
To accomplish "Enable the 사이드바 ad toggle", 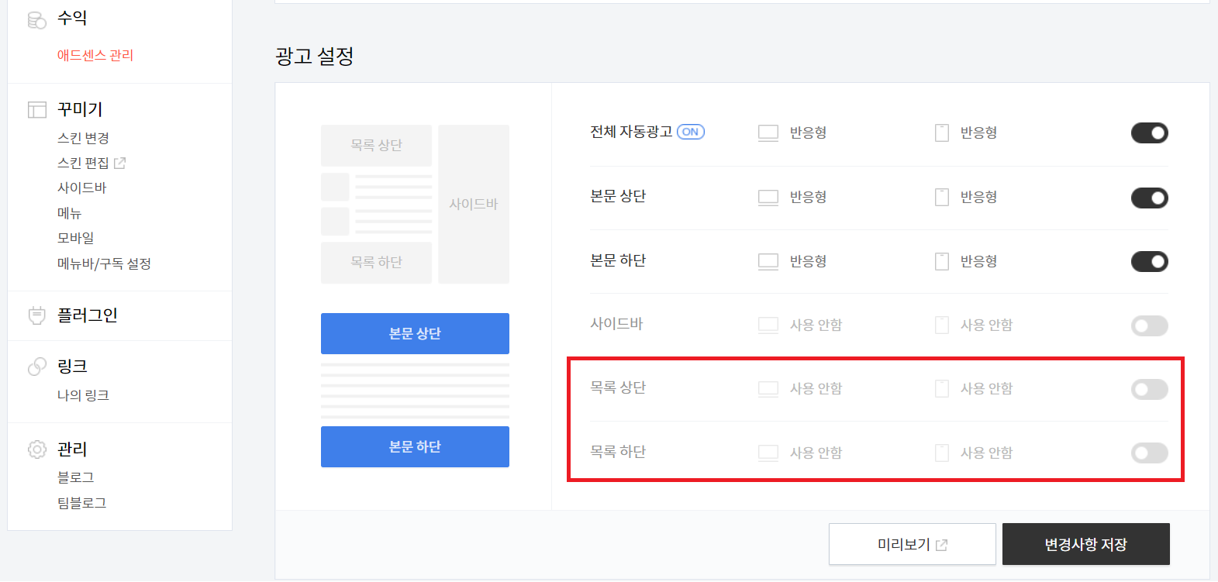I will [x=1149, y=326].
